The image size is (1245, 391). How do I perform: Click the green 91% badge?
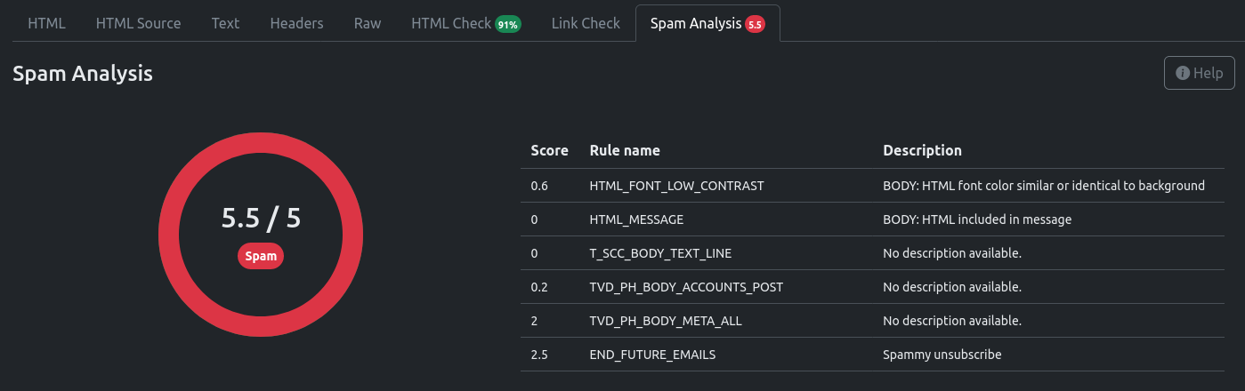coord(508,25)
